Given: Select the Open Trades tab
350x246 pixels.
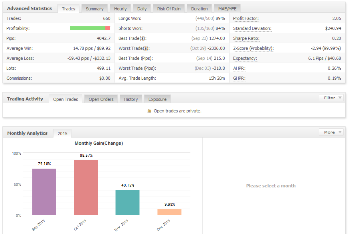Looking at the screenshot, I should (x=65, y=99).
